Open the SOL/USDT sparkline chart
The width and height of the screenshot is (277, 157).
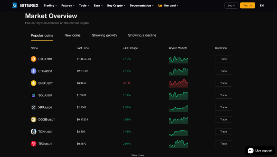pos(178,96)
